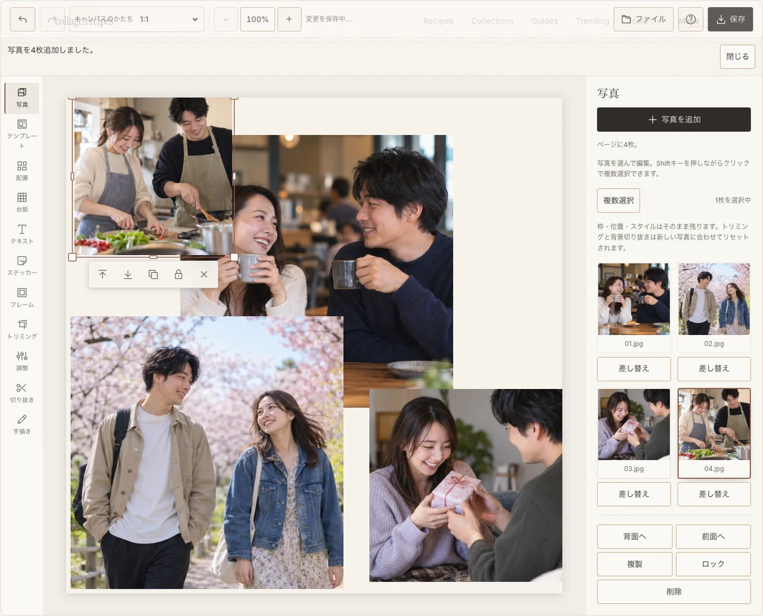The image size is (763, 616).
Task: Select the 配置 layout tool
Action: click(x=22, y=170)
